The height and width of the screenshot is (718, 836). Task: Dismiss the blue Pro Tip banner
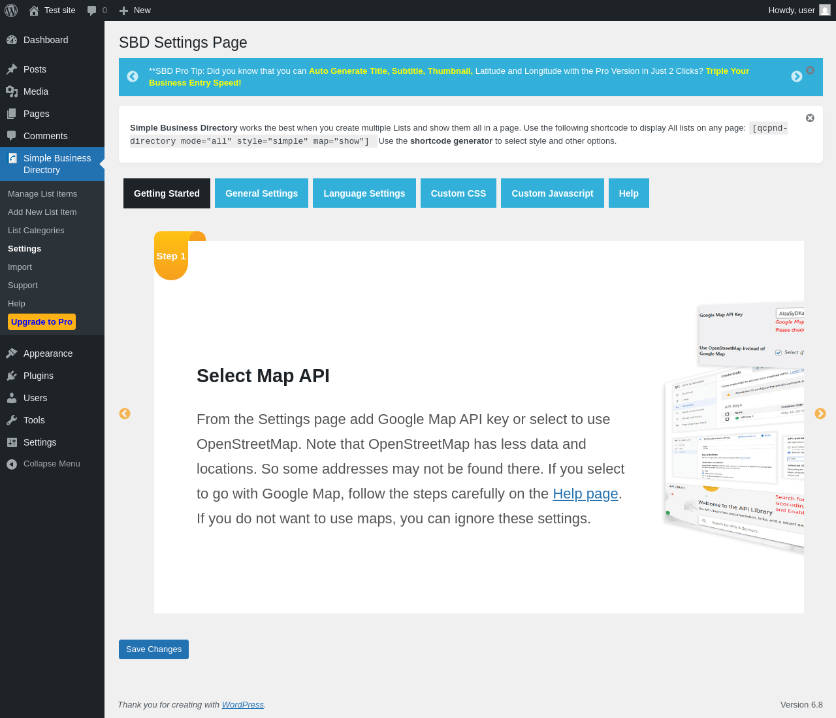(810, 70)
